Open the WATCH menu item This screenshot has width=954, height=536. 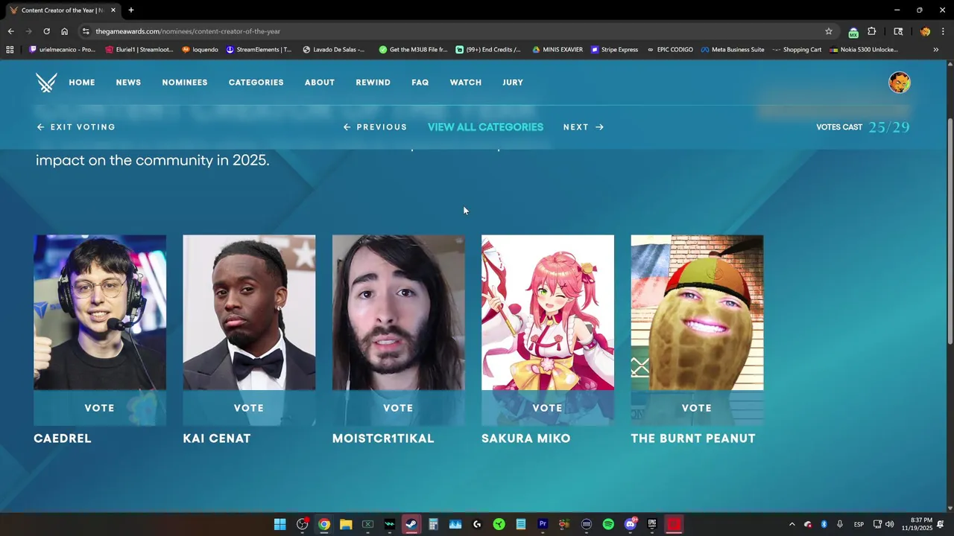point(466,83)
